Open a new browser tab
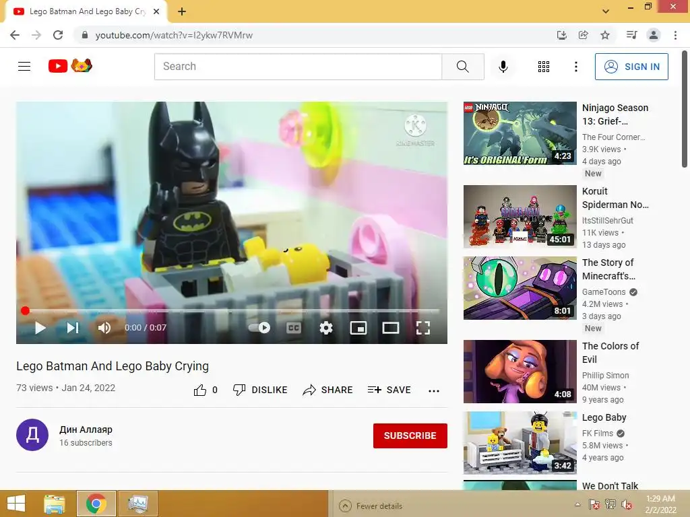This screenshot has height=517, width=690. pos(182,11)
